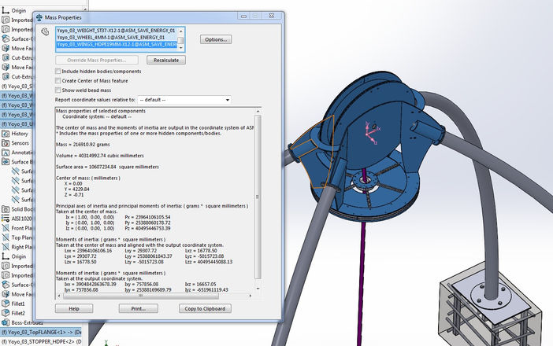This screenshot has width=553, height=346.
Task: Open the Report coordinate values dropdown
Action: [184, 100]
